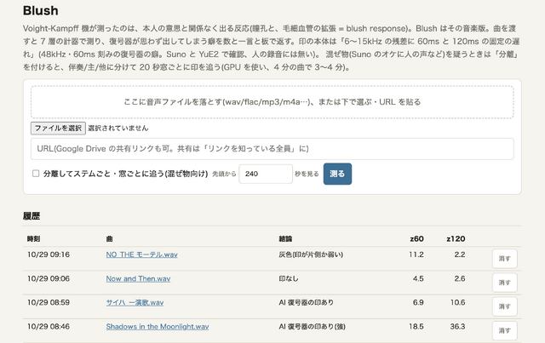Click the z60 column header
The image size is (545, 343).
(416, 239)
